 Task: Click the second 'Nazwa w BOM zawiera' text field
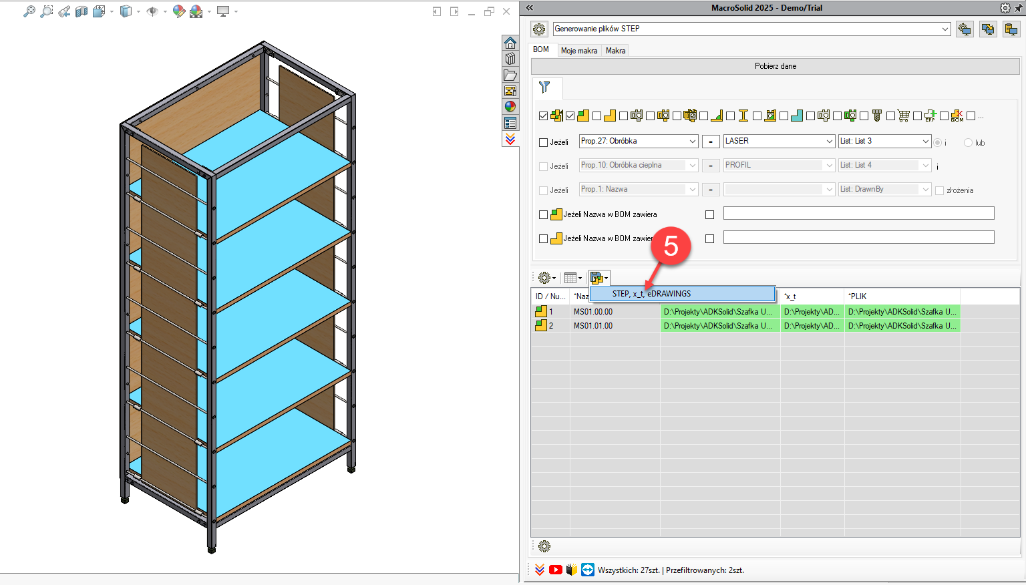(859, 237)
